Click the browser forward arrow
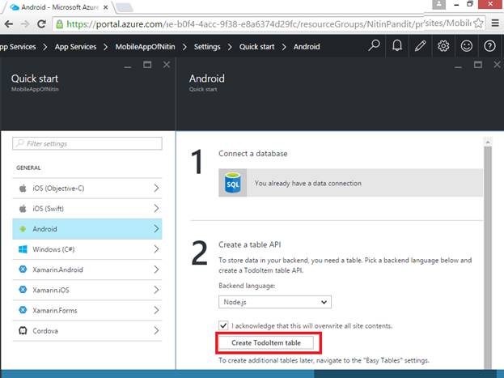 [x=25, y=23]
